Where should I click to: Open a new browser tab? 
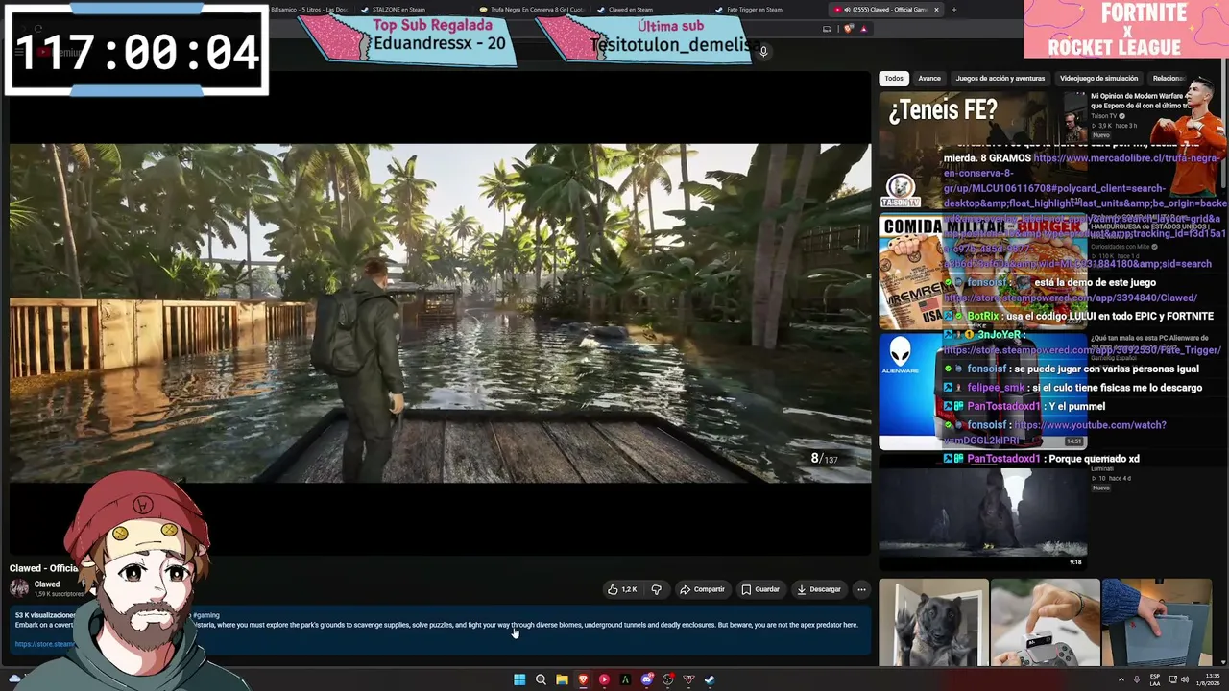953,10
